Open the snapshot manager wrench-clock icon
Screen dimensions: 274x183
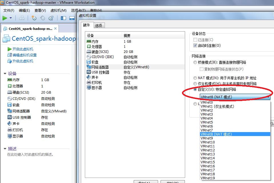click(x=51, y=18)
